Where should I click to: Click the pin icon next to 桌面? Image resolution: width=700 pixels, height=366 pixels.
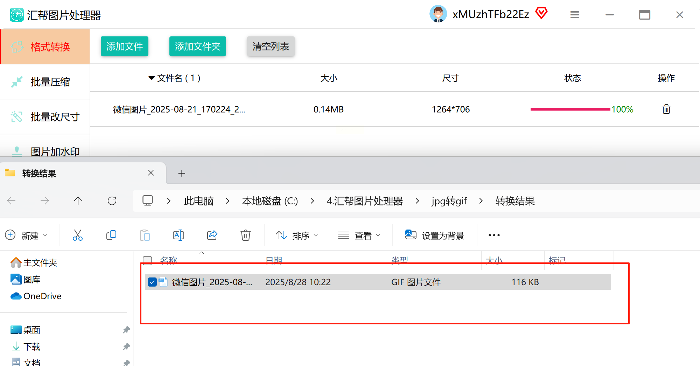pyautogui.click(x=126, y=330)
